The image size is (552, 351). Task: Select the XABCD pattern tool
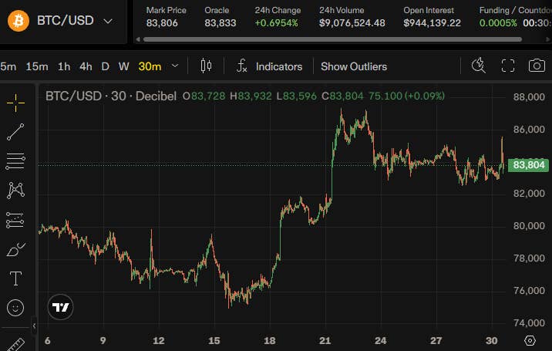[x=15, y=190]
